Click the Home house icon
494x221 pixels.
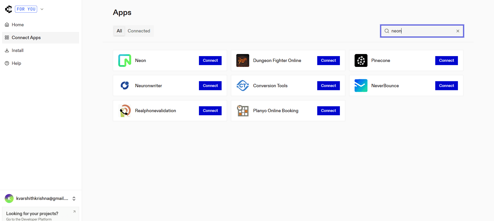[7, 25]
